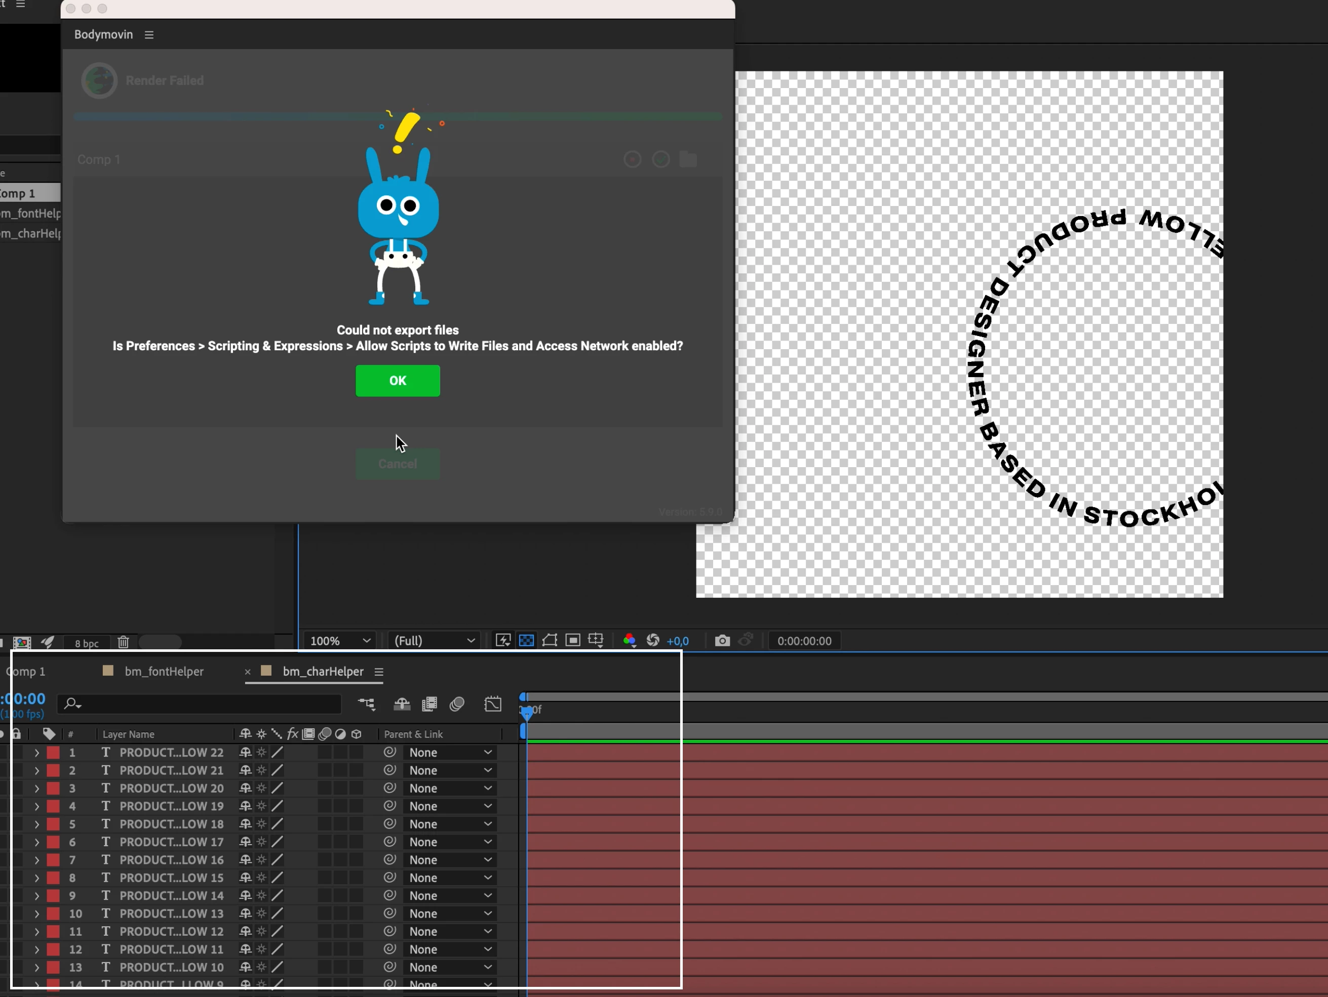The height and width of the screenshot is (997, 1328).
Task: Open the parent dropdown for layer 5
Action: 450,824
